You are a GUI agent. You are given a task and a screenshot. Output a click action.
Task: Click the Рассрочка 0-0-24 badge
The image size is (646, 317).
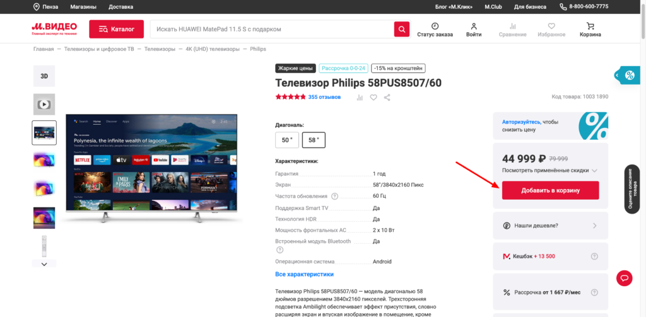click(343, 68)
